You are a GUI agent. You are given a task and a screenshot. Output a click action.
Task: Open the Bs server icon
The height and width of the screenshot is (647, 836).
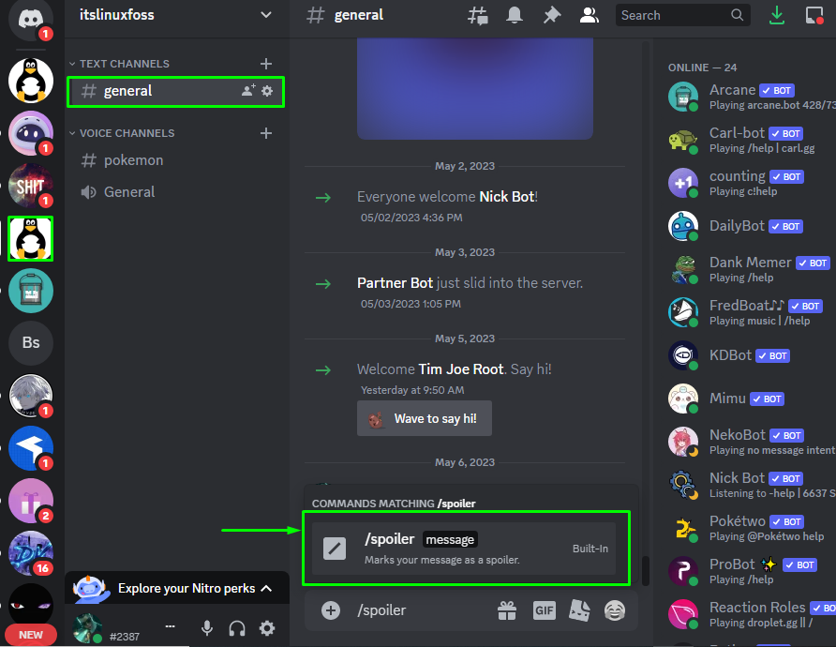[x=31, y=343]
